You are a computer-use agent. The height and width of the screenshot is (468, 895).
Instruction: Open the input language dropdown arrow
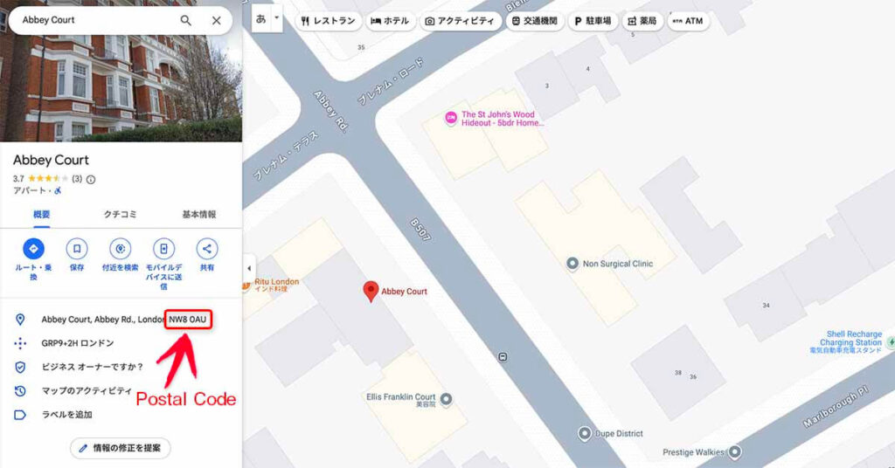(x=277, y=17)
